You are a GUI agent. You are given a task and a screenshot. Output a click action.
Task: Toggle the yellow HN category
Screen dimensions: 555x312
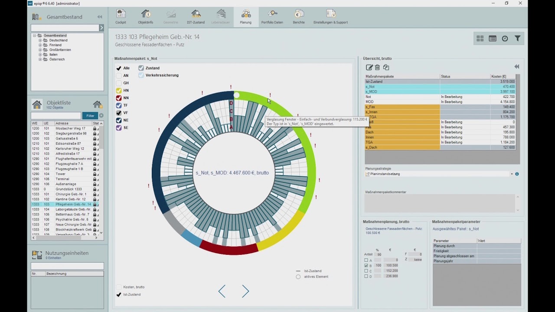119,91
